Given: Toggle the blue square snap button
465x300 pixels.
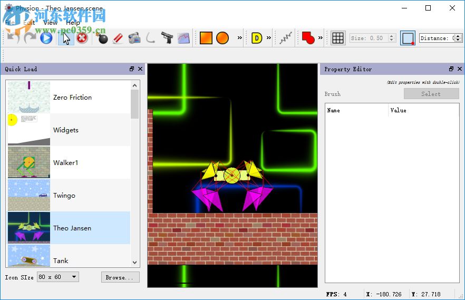Looking at the screenshot, I should [408, 38].
